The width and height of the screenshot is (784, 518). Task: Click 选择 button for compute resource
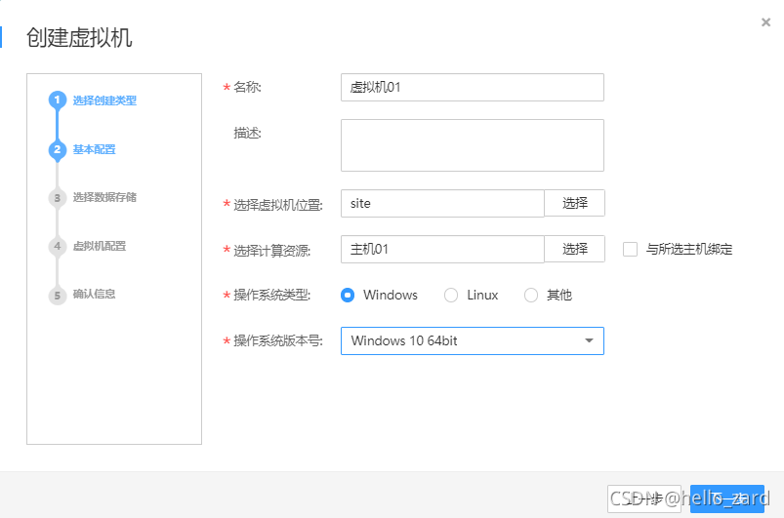[x=574, y=249]
